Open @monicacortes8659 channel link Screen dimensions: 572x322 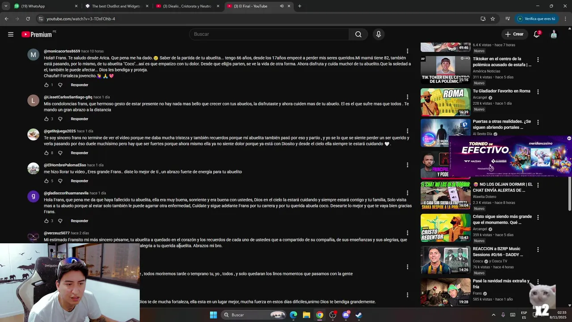62,51
